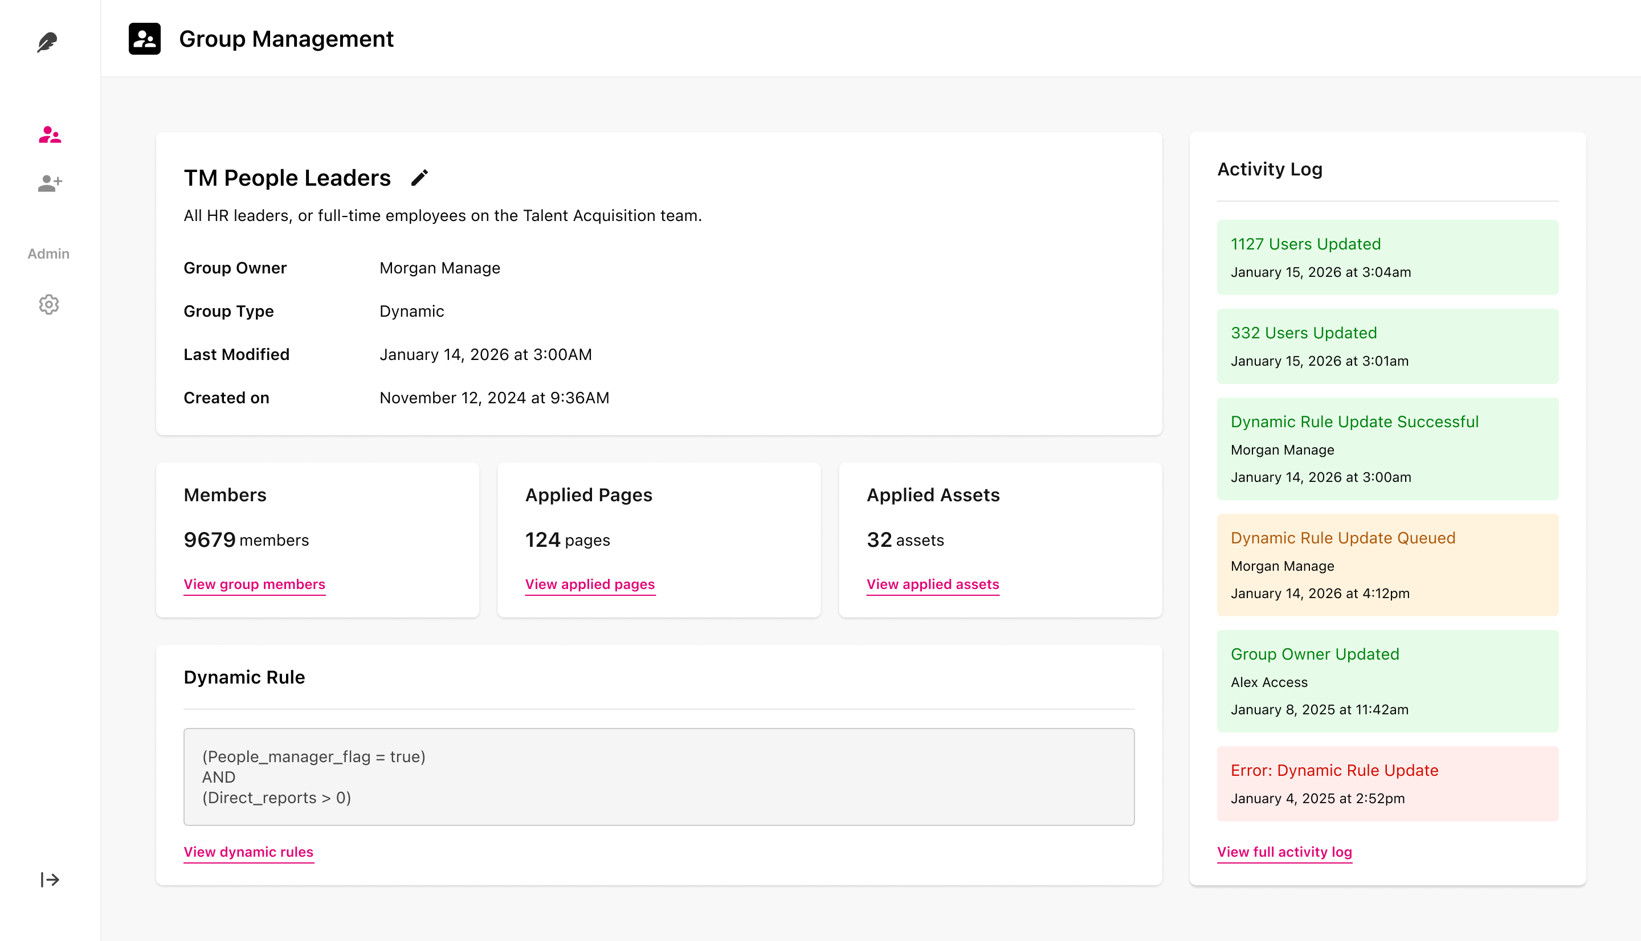Click Alex Access in activity log
Screen dimensions: 1641x941
click(1269, 682)
